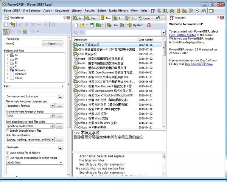
Task: Click the ellipsis button next to Archive formats None
Action: point(59,116)
